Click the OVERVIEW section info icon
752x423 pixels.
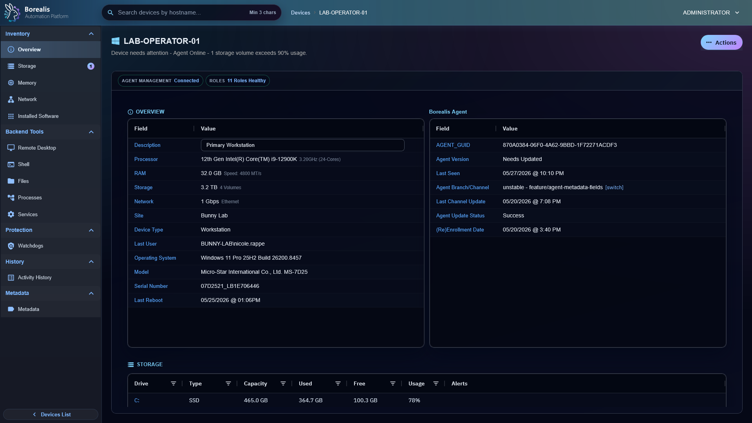click(130, 112)
